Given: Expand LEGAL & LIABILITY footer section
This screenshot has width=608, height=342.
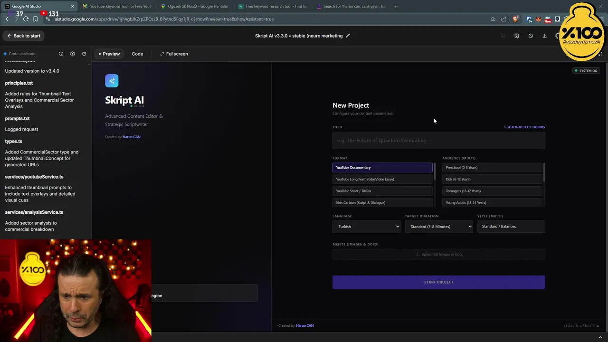Looking at the screenshot, I should point(581,326).
